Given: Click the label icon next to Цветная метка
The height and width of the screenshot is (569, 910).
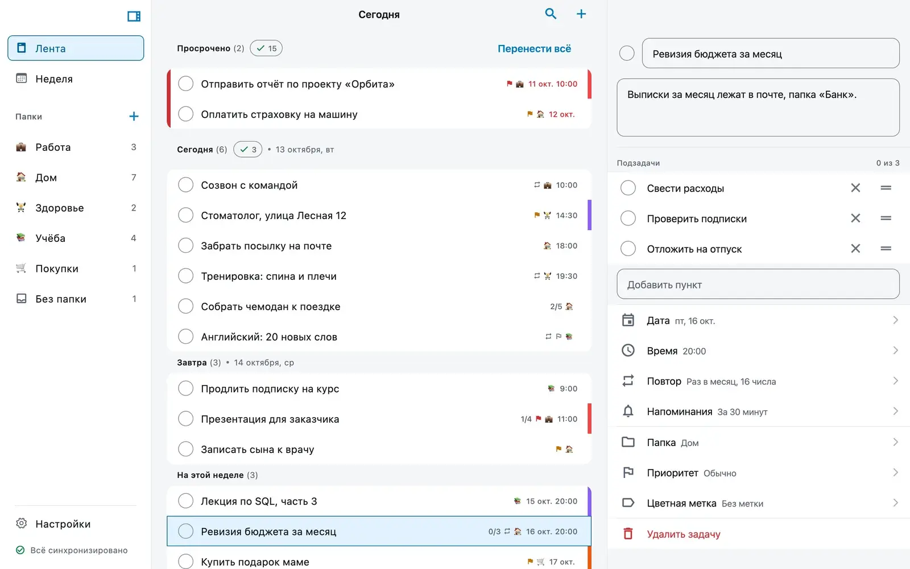Looking at the screenshot, I should [x=628, y=503].
